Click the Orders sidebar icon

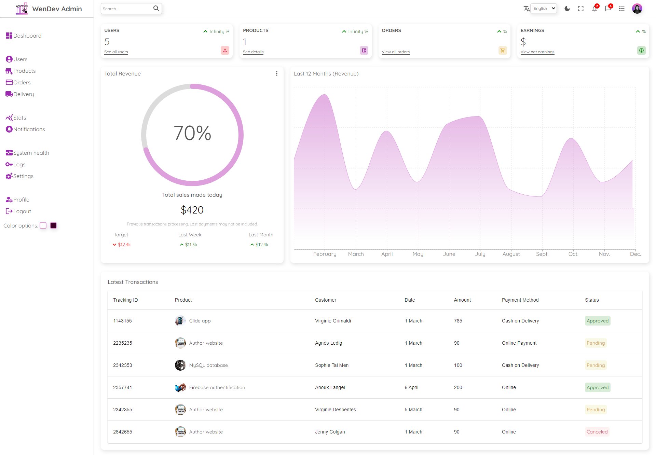(x=9, y=82)
